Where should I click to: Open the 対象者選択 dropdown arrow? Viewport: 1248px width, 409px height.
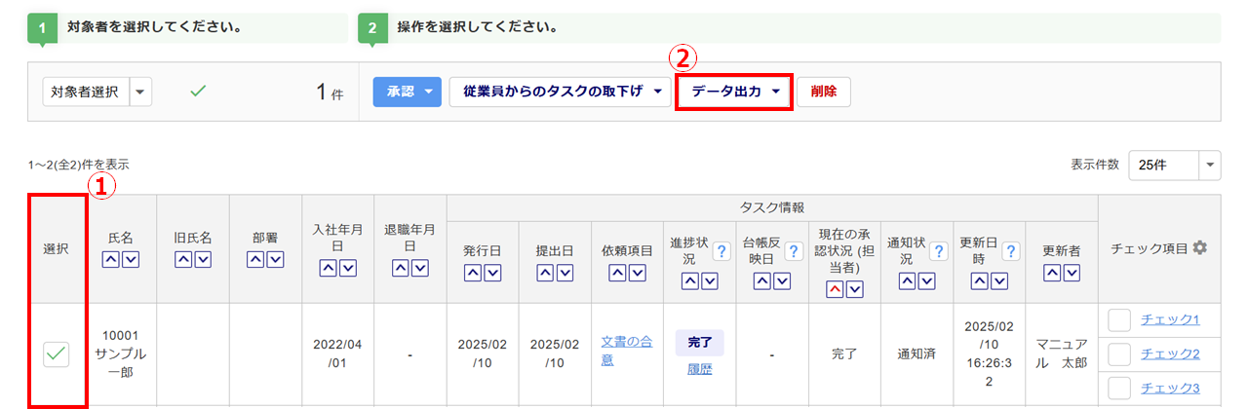(141, 93)
